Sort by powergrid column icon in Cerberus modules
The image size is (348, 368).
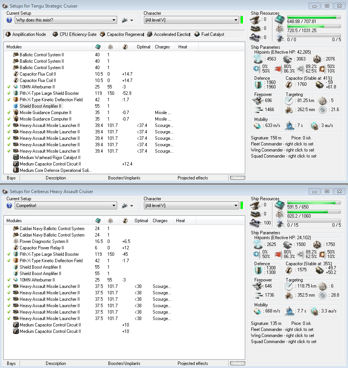(110, 221)
